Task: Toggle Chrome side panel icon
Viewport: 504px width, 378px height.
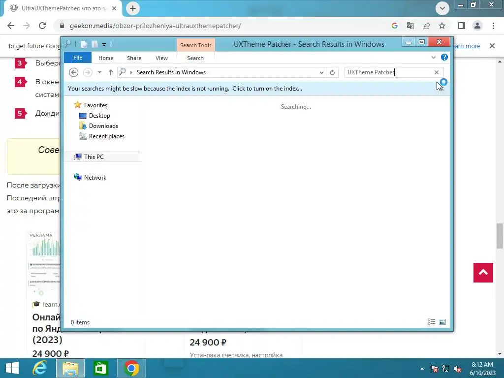Action: click(462, 26)
